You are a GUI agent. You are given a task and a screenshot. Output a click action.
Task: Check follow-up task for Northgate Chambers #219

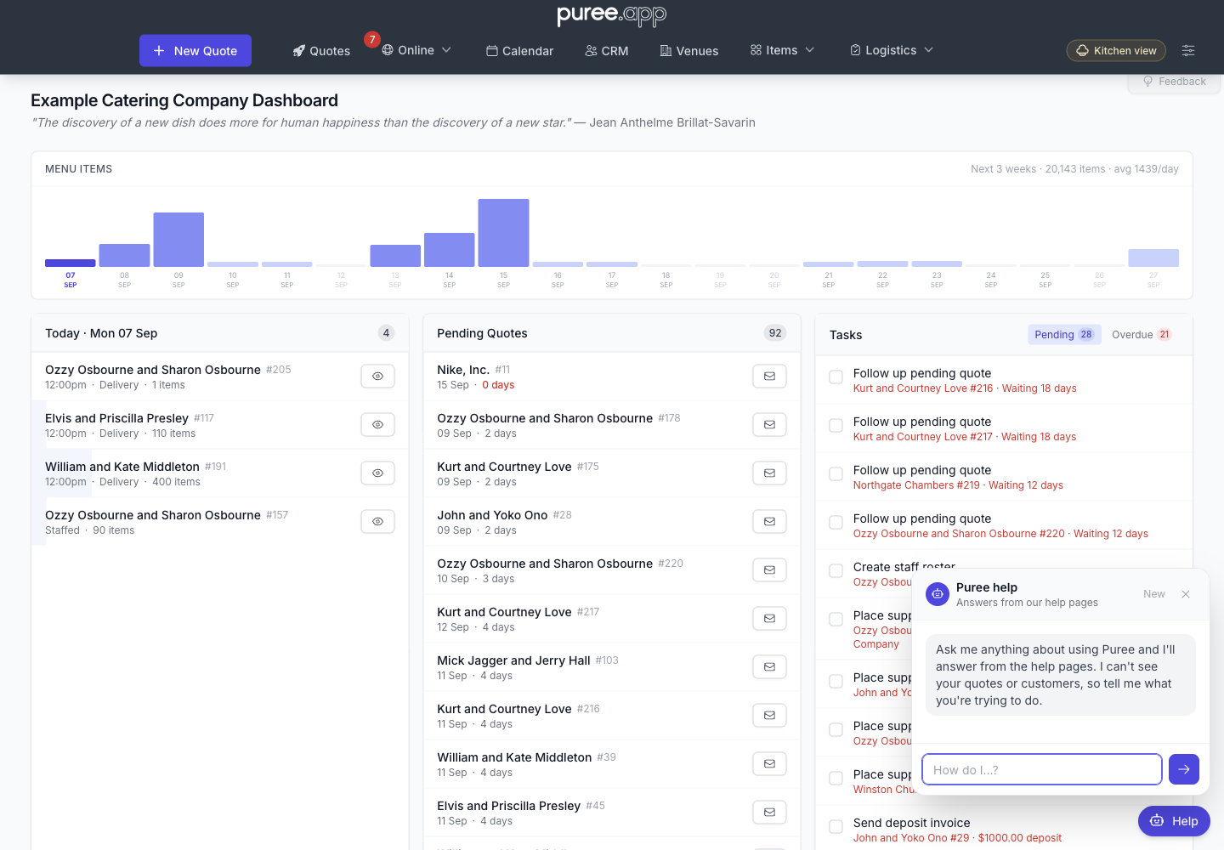tap(836, 473)
